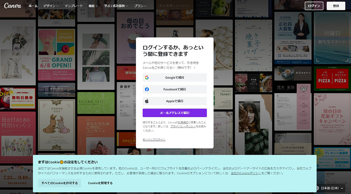351x194 pixels.
Task: Click the Google logo icon
Action: 147,78
